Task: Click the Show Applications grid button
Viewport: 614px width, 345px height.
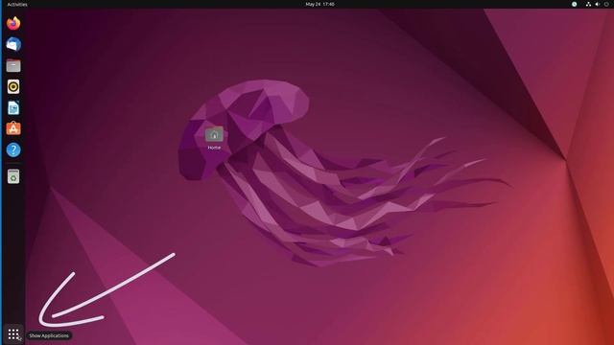Action: pos(13,334)
